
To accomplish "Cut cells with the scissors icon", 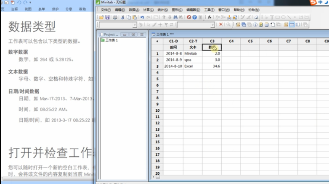I will pos(123,17).
